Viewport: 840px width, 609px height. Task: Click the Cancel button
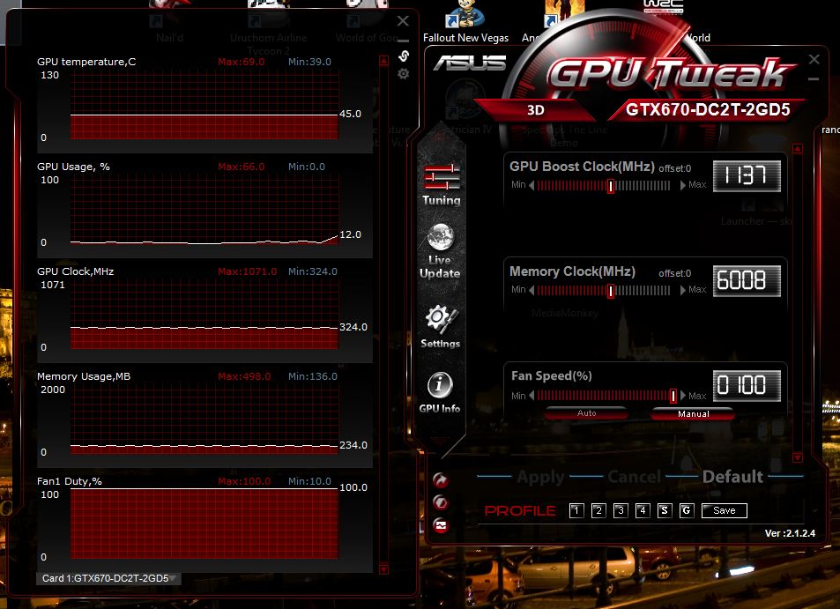635,477
